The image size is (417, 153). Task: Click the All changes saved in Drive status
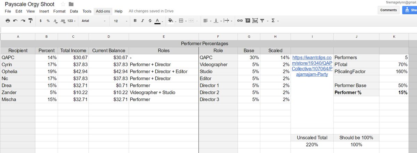[x=151, y=11]
